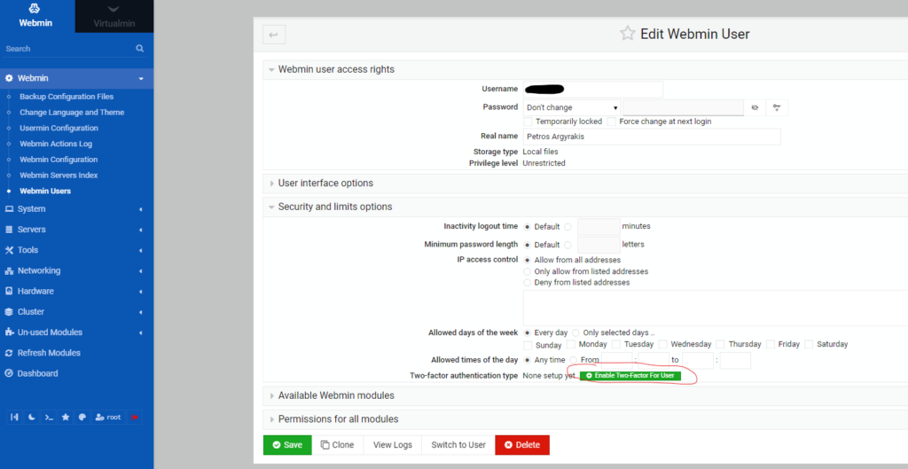Image resolution: width=908 pixels, height=469 pixels.
Task: Check the Friday checkbox
Action: (771, 344)
